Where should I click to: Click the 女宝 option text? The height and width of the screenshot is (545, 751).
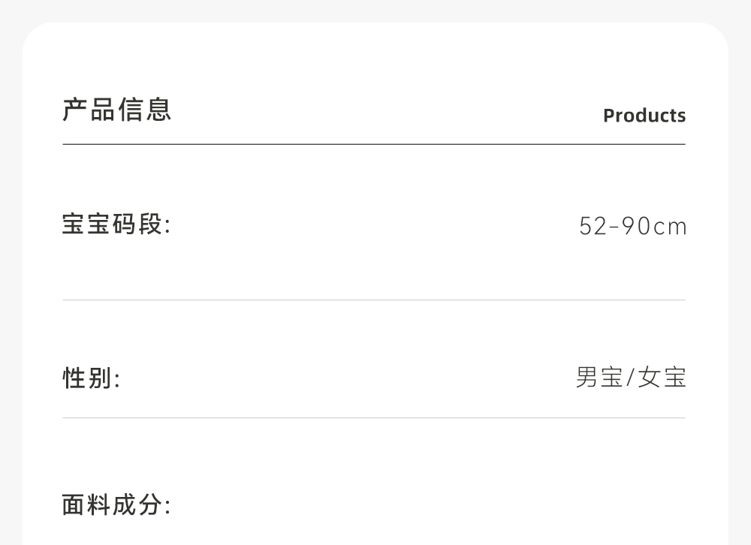coord(662,377)
